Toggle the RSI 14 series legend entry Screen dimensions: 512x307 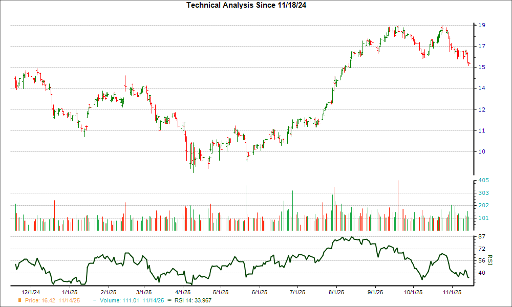[193, 301]
